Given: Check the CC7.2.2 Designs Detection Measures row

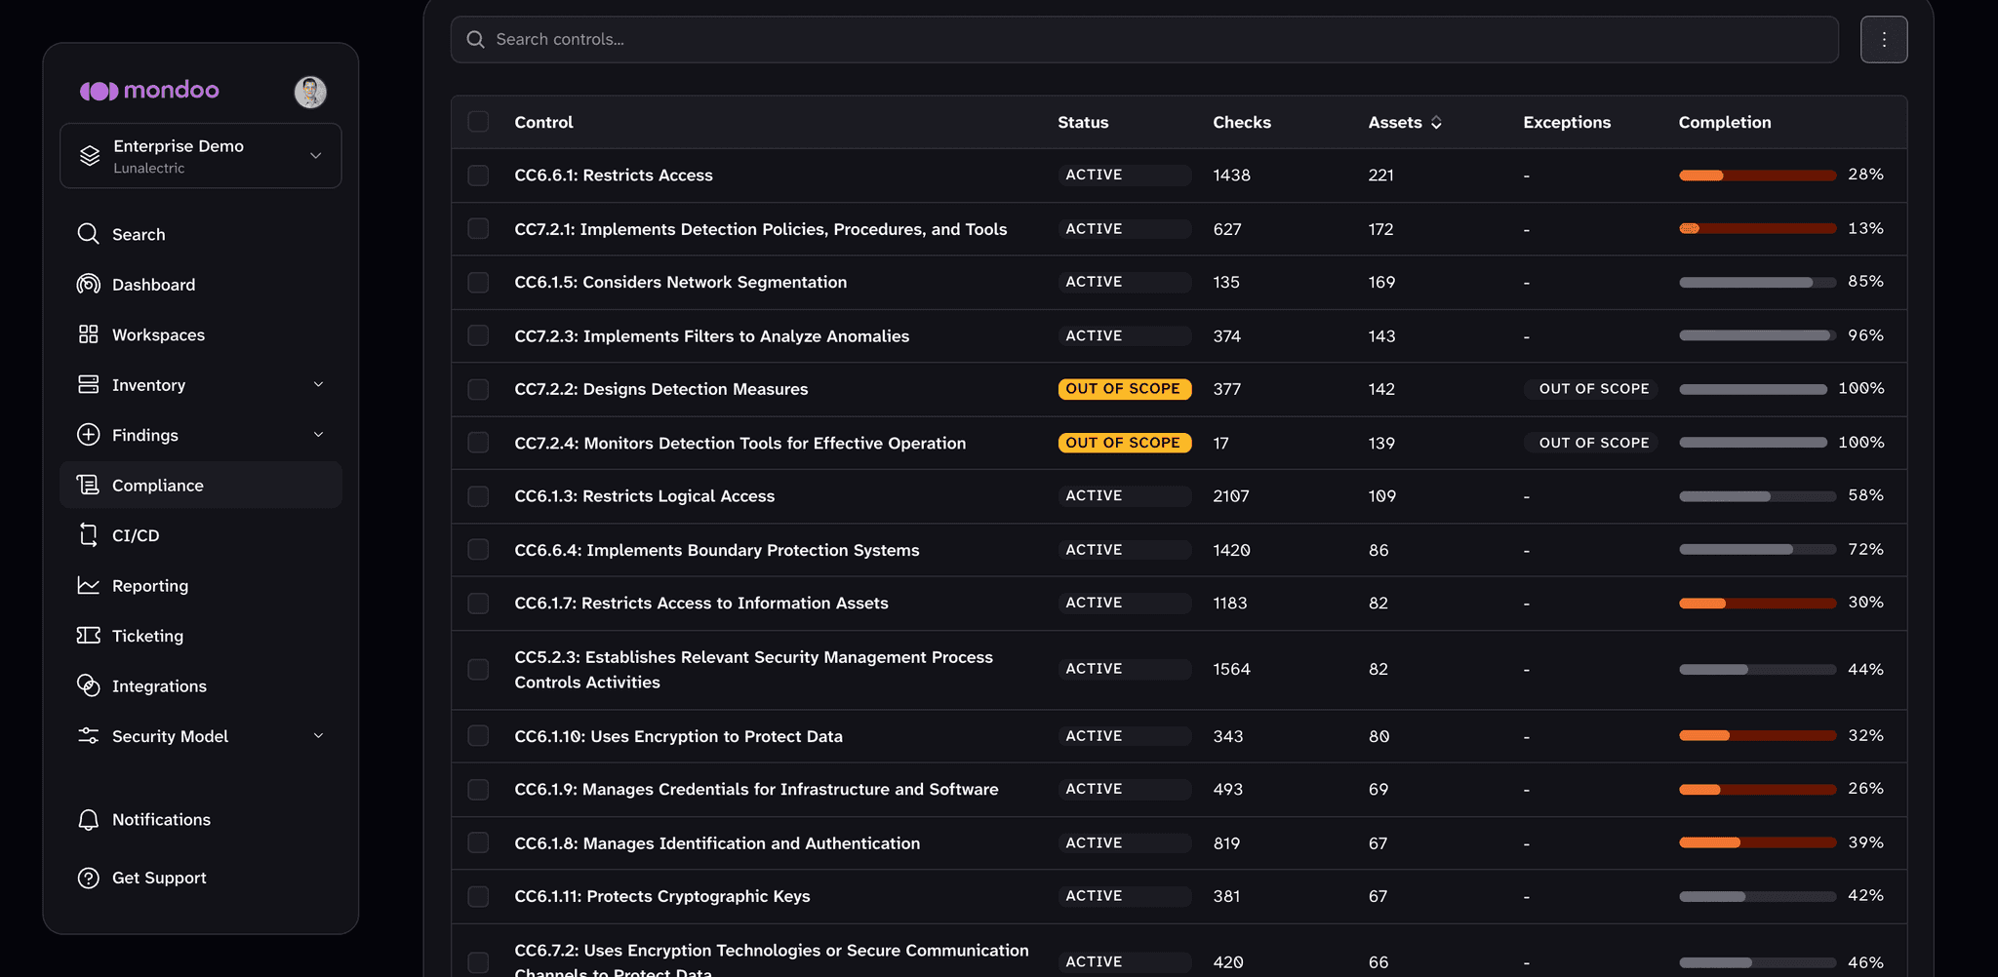Looking at the screenshot, I should click(x=478, y=389).
